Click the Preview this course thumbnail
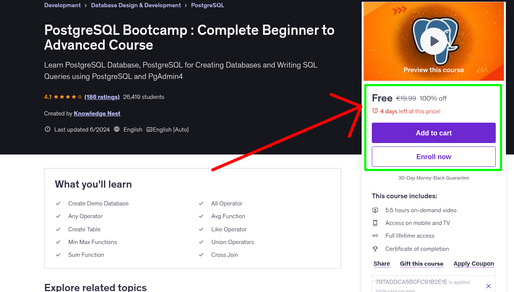 click(x=434, y=41)
